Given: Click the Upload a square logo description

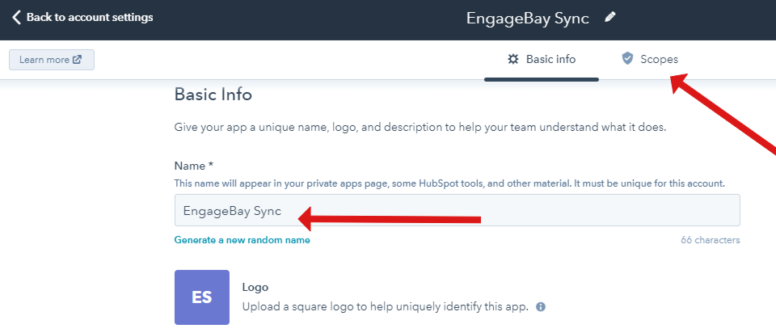Looking at the screenshot, I should (385, 307).
